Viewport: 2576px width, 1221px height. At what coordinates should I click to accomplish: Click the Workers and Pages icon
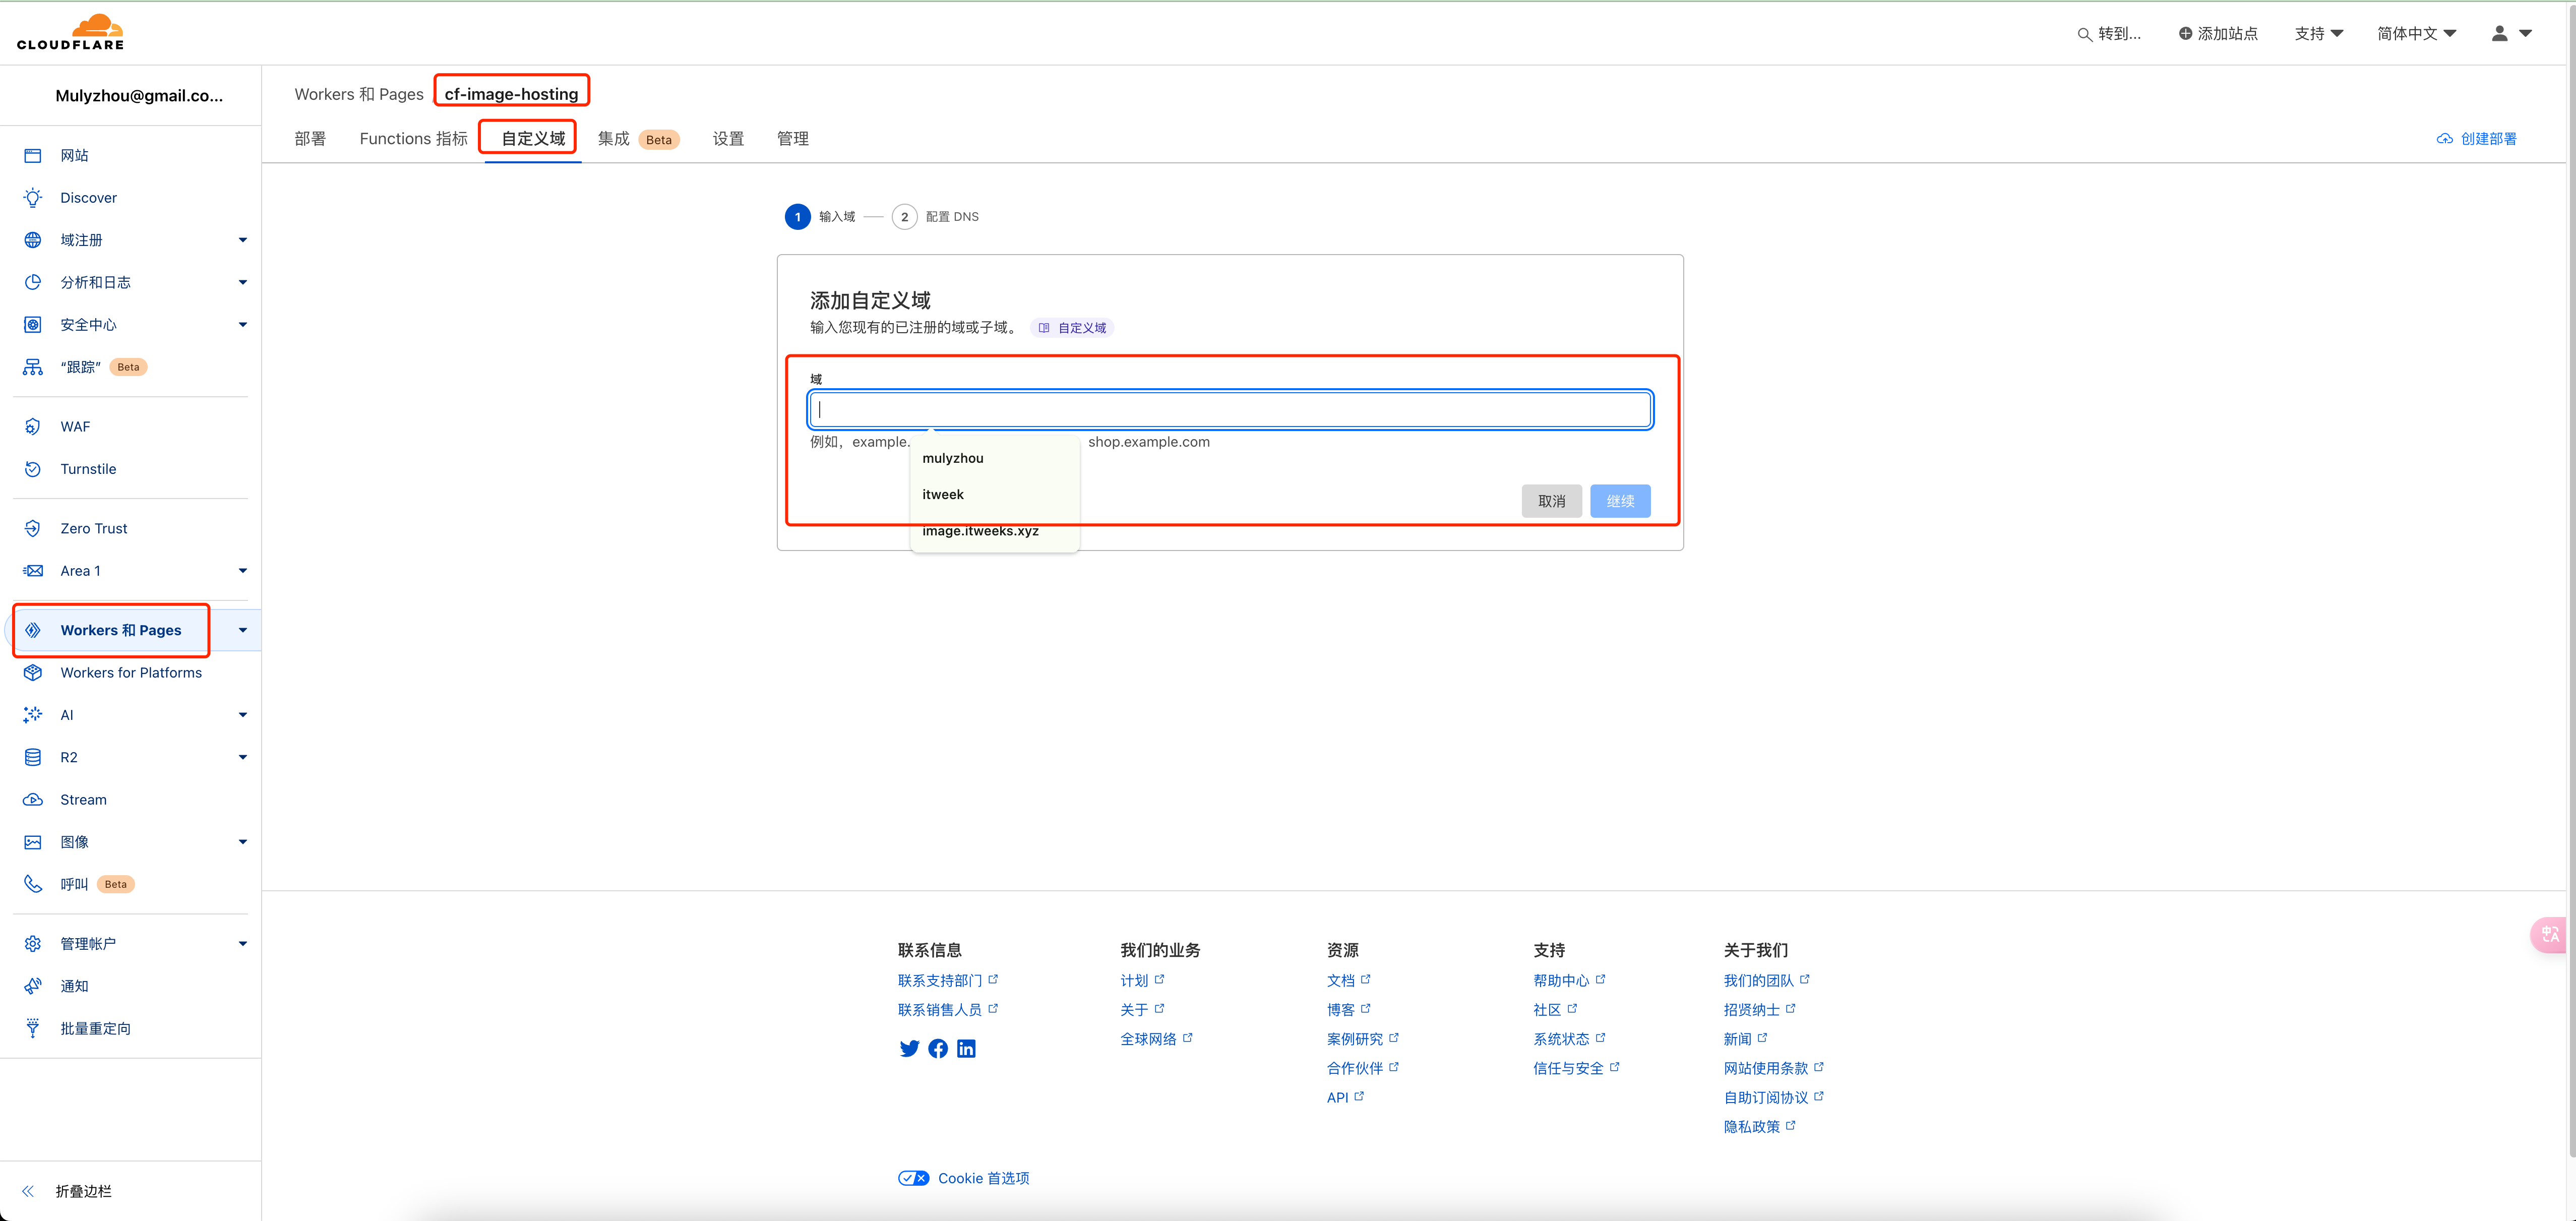[33, 629]
